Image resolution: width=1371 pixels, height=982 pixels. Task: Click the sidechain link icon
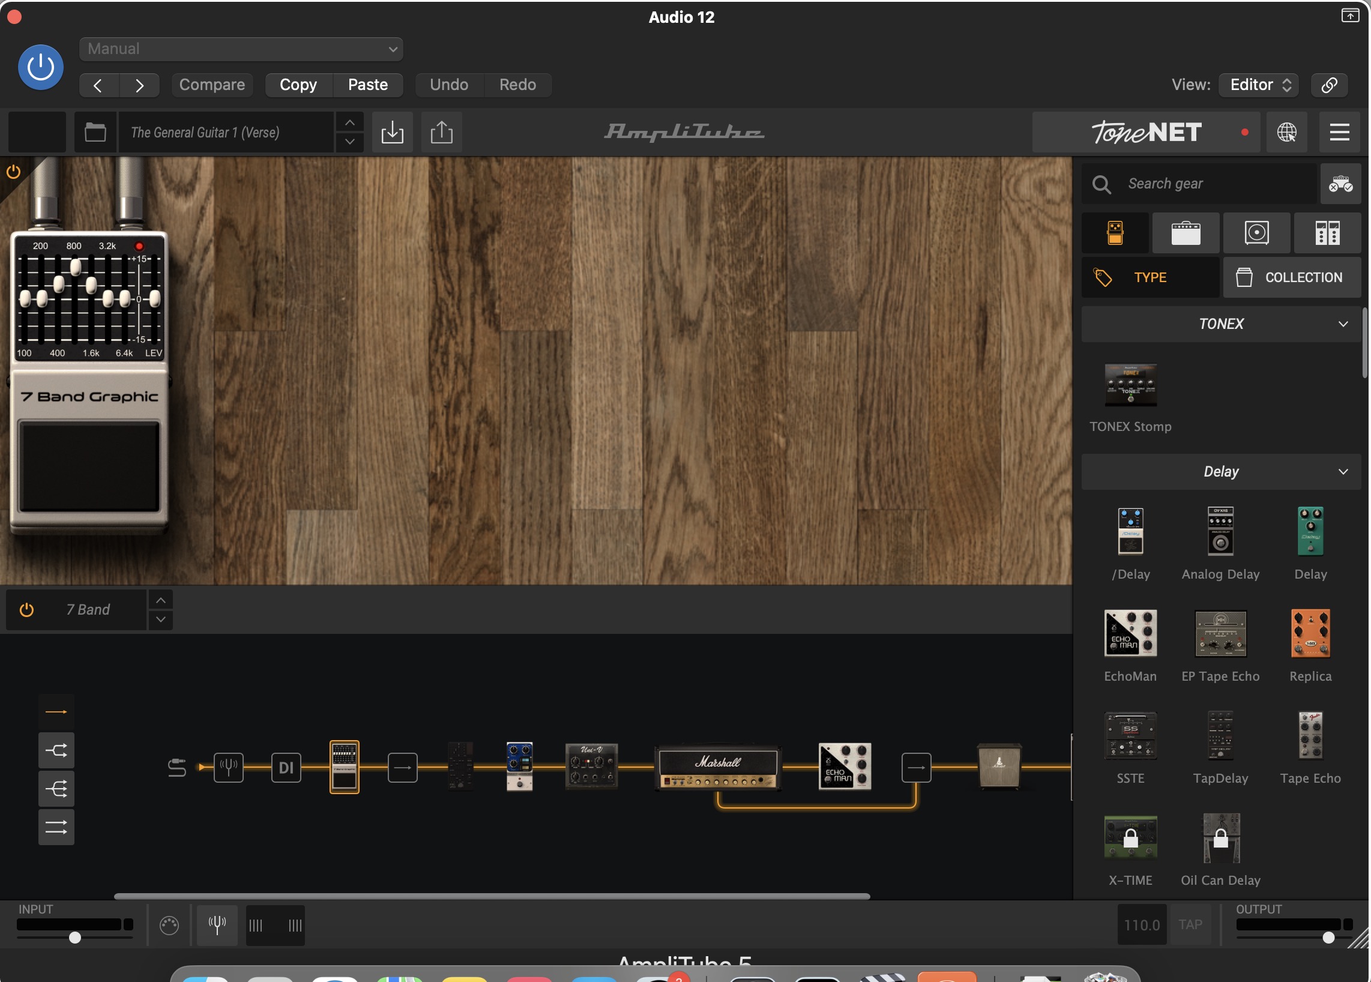point(1331,85)
